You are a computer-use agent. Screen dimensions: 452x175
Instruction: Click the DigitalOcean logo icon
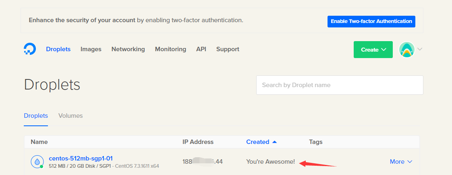[x=30, y=49]
